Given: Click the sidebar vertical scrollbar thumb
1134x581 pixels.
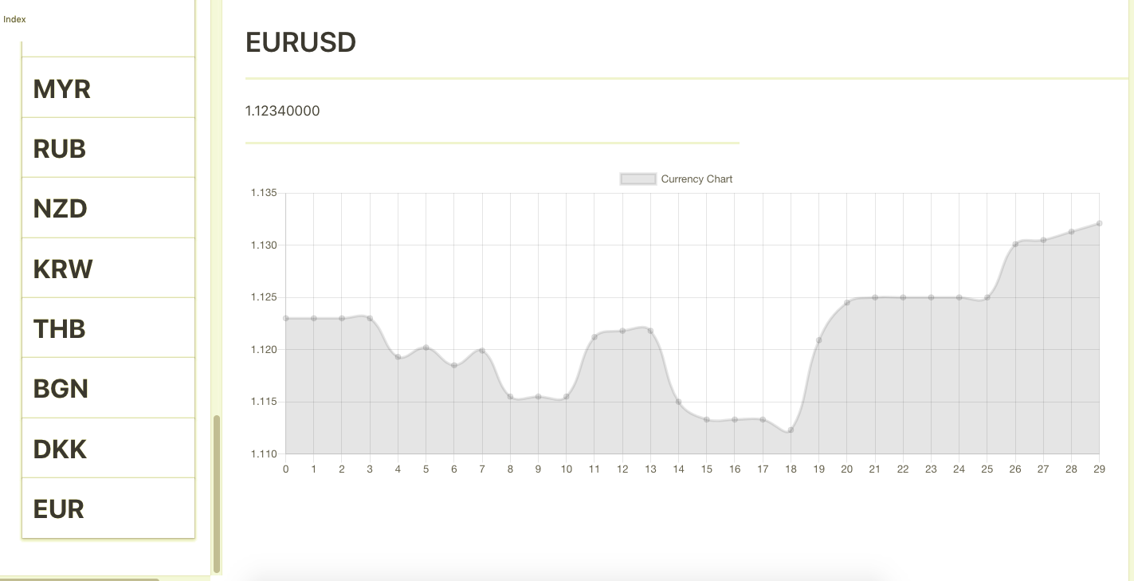Looking at the screenshot, I should pyautogui.click(x=217, y=493).
